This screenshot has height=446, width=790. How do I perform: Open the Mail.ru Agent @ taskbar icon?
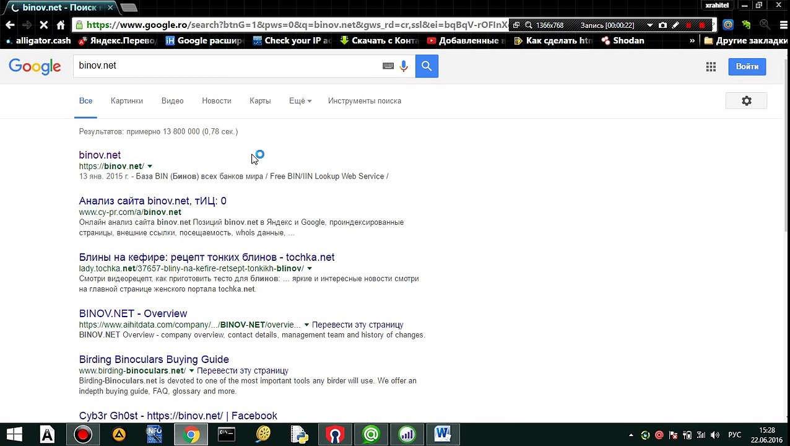371,435
